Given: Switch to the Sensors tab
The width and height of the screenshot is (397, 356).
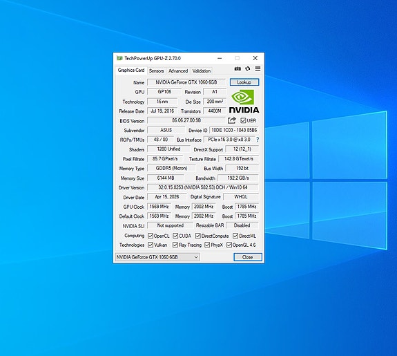Looking at the screenshot, I should [156, 71].
